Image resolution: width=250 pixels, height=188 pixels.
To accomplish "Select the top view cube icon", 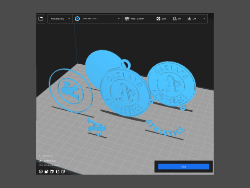I will pyautogui.click(x=52, y=172).
